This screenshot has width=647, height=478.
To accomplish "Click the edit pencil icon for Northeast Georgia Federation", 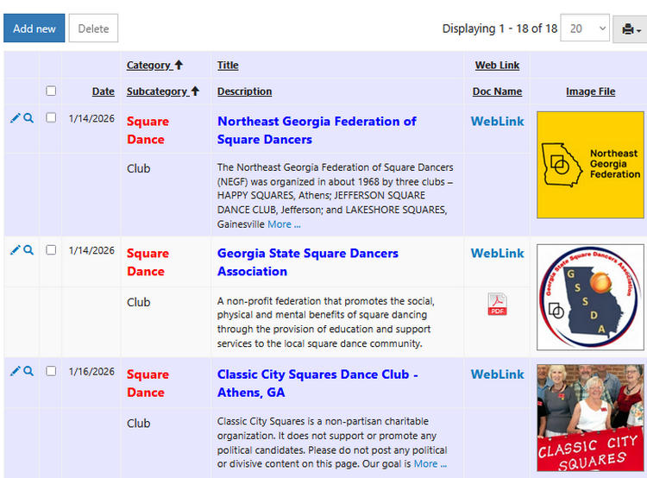I will (x=15, y=118).
